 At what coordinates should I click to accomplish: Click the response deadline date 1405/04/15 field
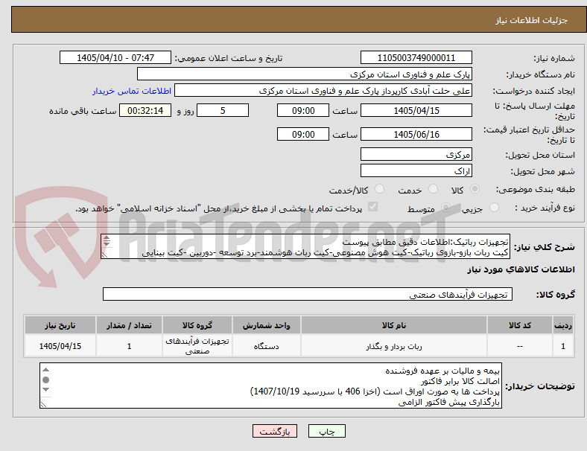416,110
